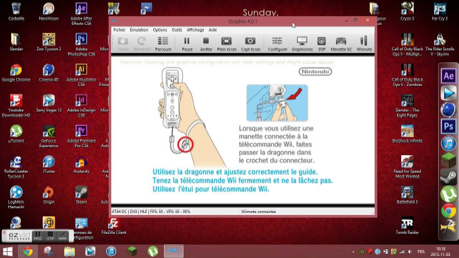Open Manette GC controller settings
459x258 pixels.
pyautogui.click(x=341, y=44)
